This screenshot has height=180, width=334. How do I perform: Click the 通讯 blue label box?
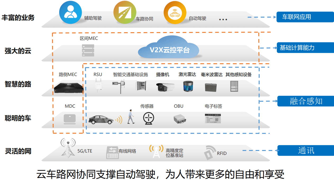tap(306, 150)
